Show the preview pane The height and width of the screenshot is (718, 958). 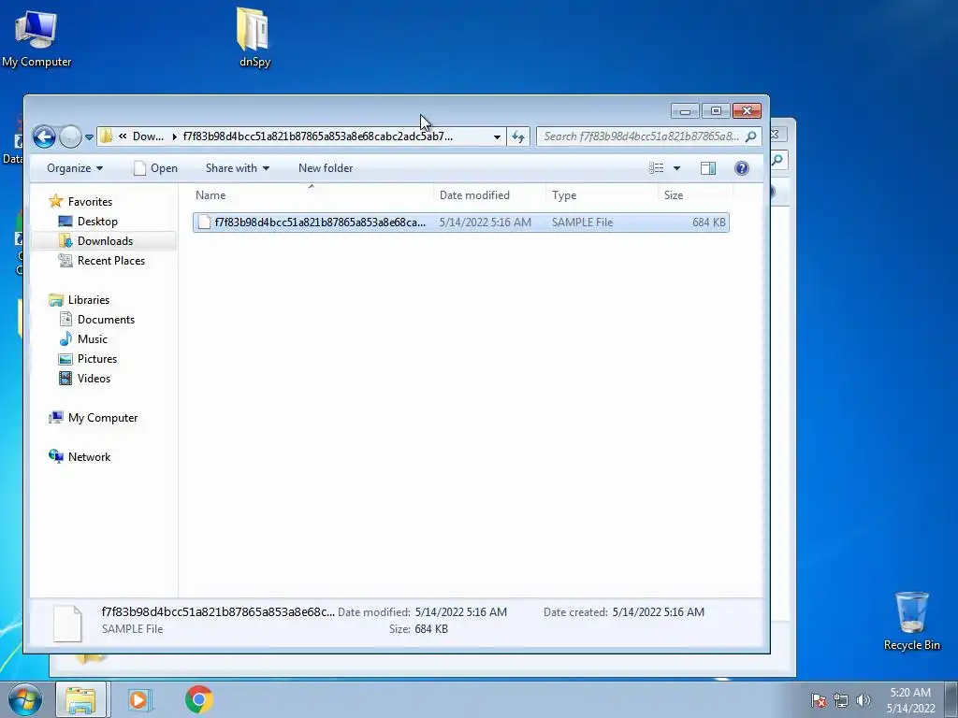(x=708, y=168)
